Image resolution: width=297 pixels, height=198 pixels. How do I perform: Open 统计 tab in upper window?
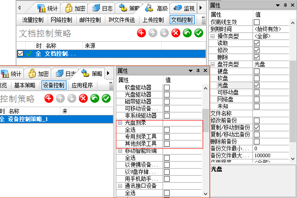tap(47, 8)
